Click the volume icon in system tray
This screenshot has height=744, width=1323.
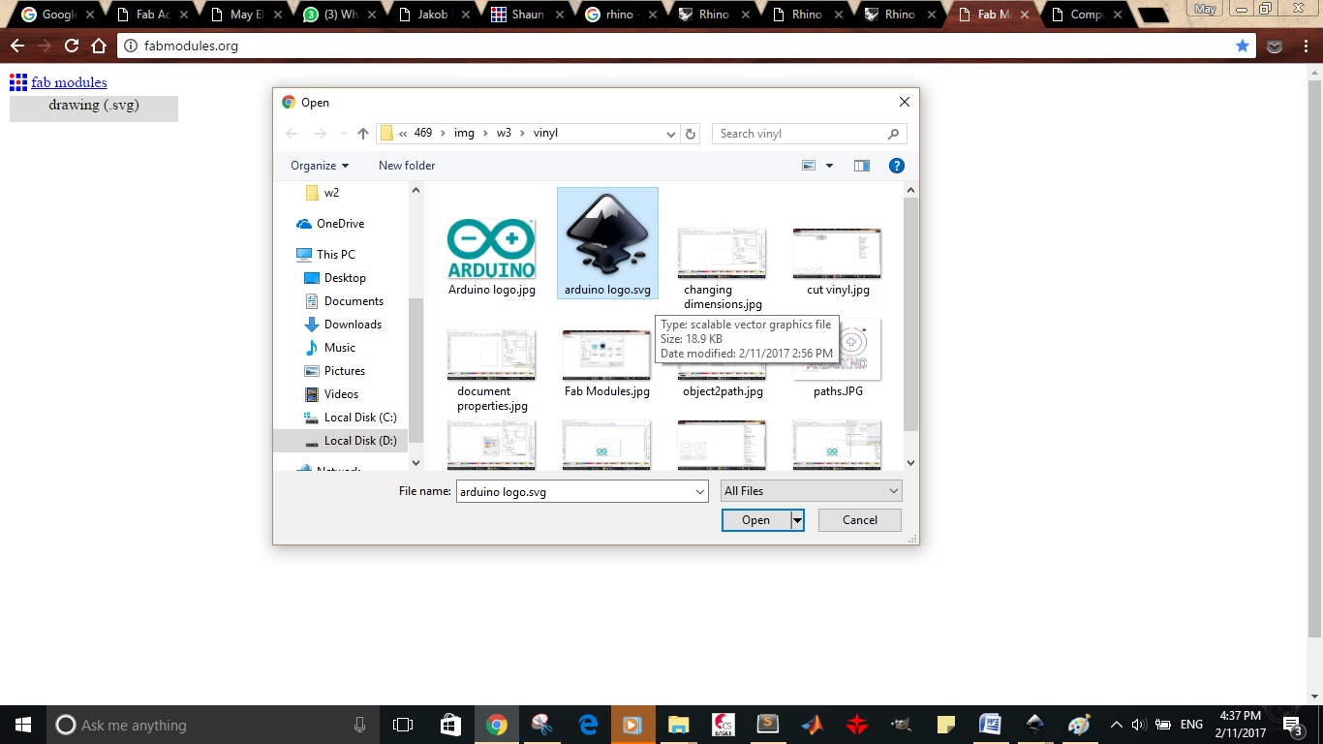1140,725
